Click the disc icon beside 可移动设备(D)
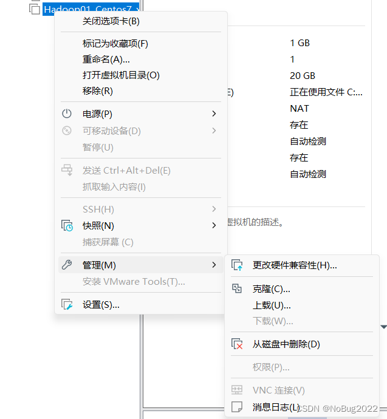Image resolution: width=387 pixels, height=419 pixels. coord(67,131)
